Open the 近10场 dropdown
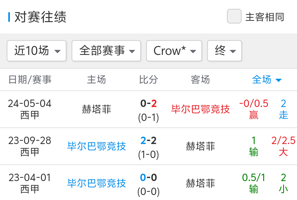297x200 pixels. [37, 51]
